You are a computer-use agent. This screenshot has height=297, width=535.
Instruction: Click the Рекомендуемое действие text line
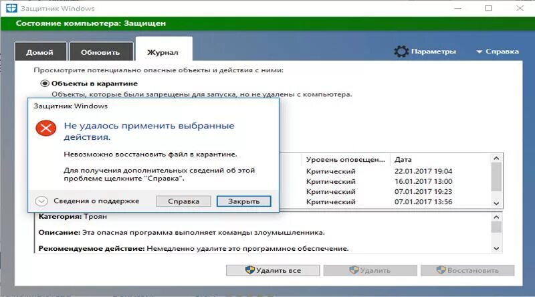coord(193,249)
